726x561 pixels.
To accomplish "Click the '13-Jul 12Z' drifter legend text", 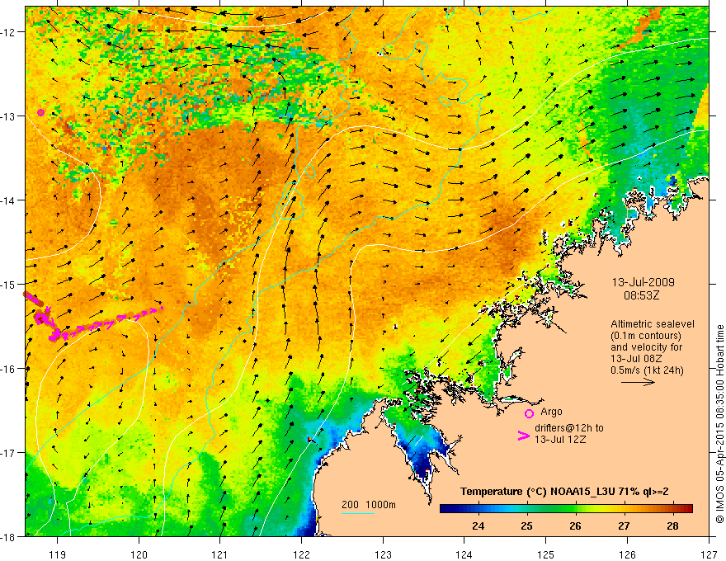I will tap(560, 440).
